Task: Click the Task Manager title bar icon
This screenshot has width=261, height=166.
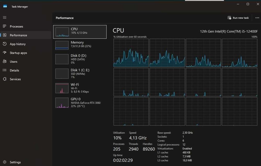Action: pos(5,6)
